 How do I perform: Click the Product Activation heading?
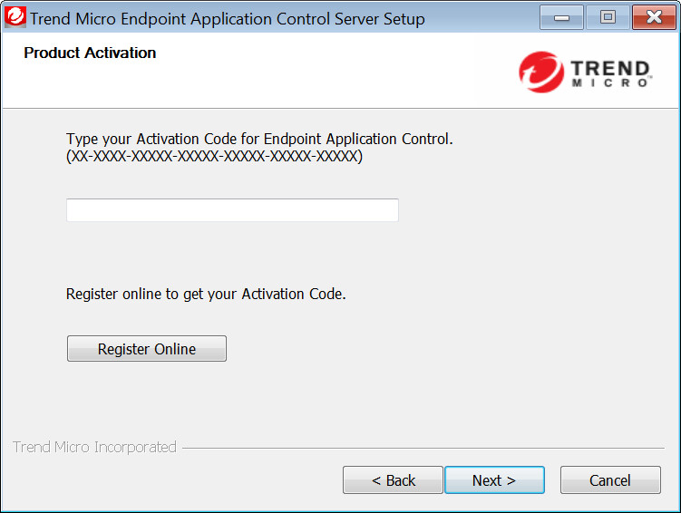pos(90,53)
